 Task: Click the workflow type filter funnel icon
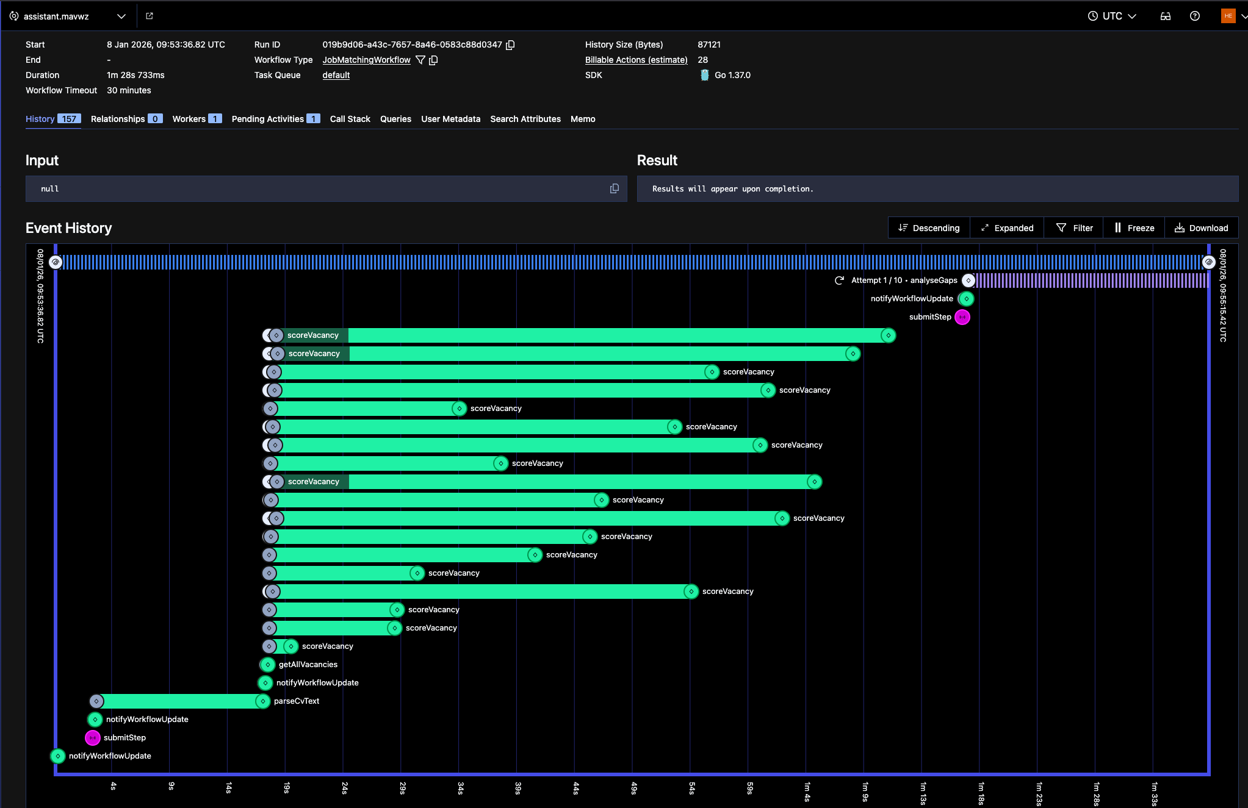point(420,60)
